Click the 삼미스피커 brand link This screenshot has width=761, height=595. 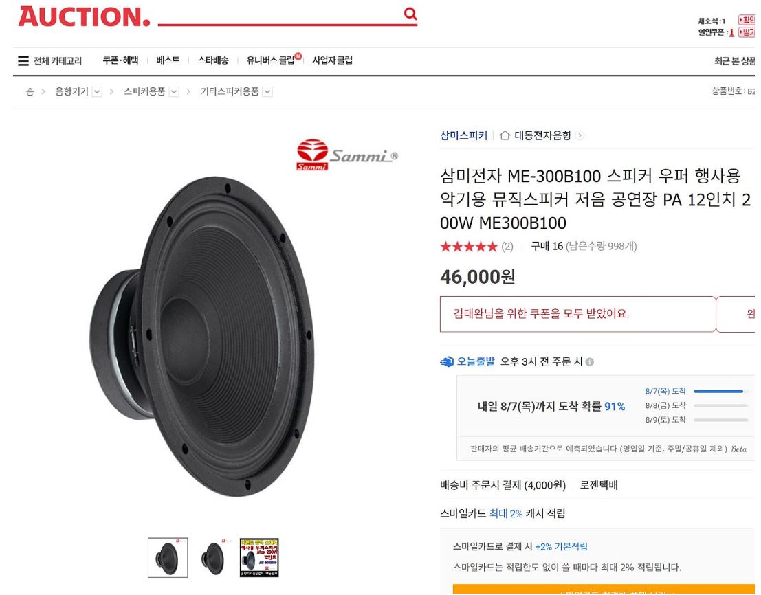pos(463,135)
